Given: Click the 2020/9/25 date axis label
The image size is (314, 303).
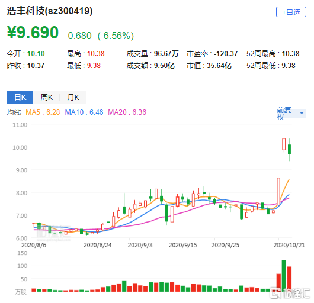Looking at the screenshot, I should (225, 245).
